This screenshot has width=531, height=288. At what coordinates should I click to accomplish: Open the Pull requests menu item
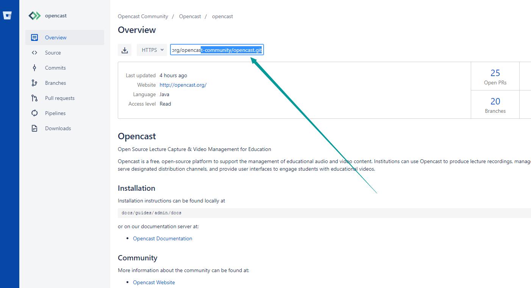pos(65,98)
